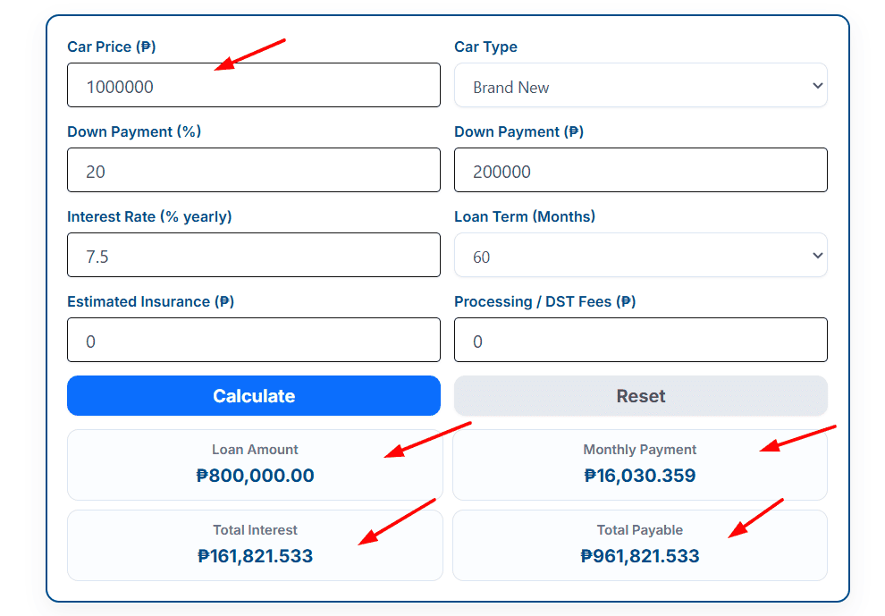The width and height of the screenshot is (885, 616).
Task: Click the Loan Amount result card
Action: [254, 464]
